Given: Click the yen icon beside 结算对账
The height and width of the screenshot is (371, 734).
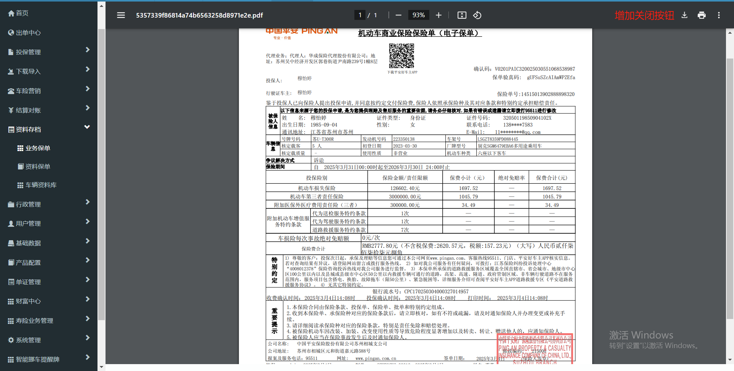Looking at the screenshot, I should [11, 111].
